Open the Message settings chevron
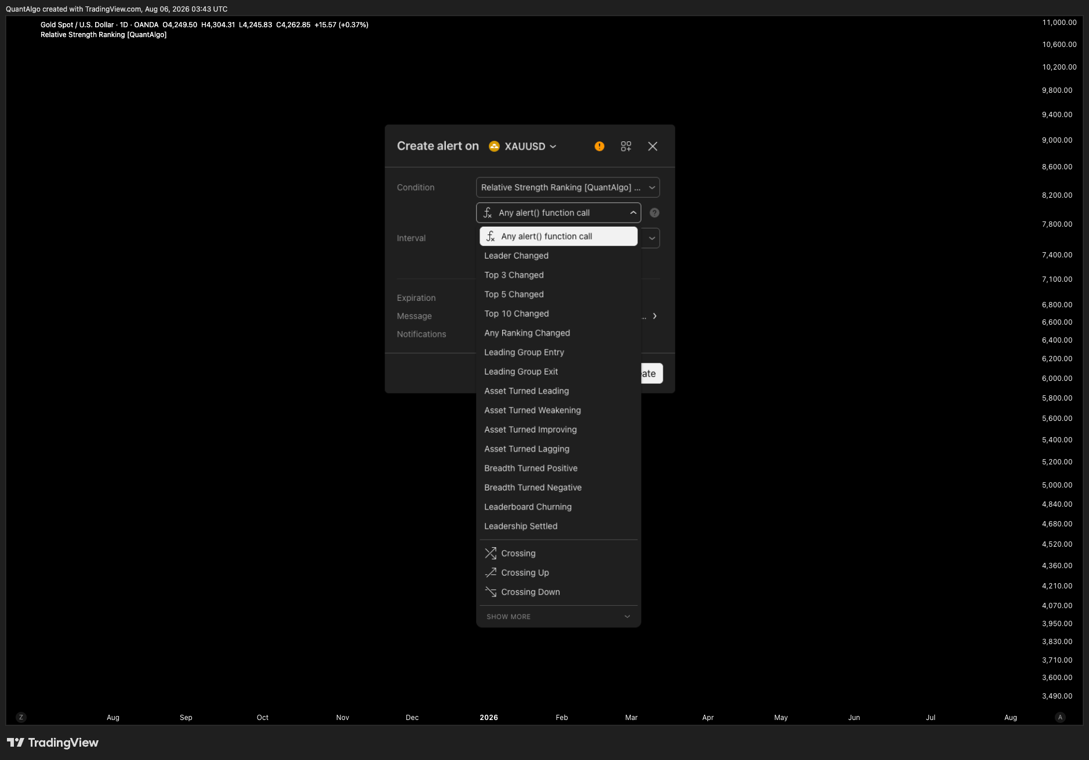This screenshot has width=1089, height=760. point(655,316)
